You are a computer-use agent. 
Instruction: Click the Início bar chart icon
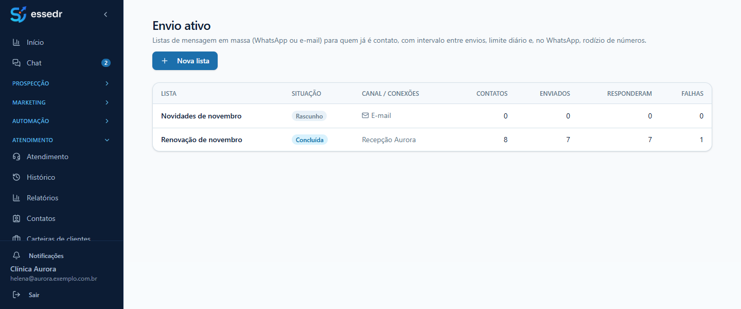pos(16,42)
